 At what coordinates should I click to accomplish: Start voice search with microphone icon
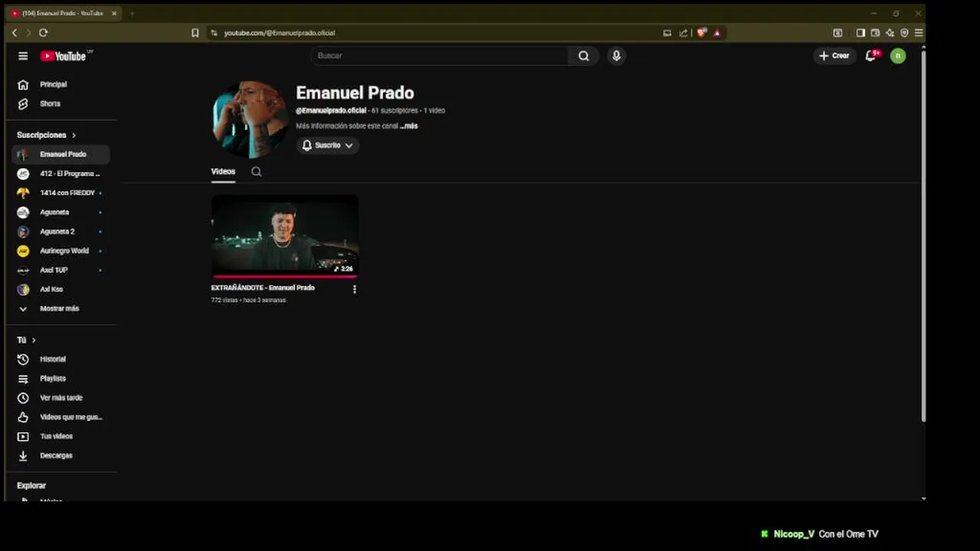tap(616, 56)
